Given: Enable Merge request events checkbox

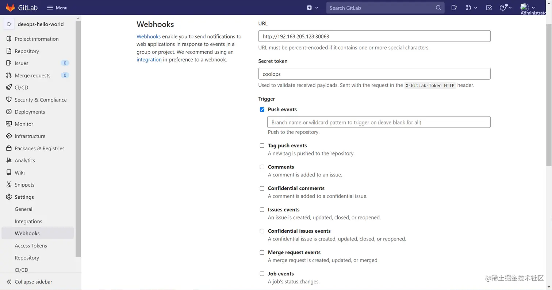Looking at the screenshot, I should [x=262, y=252].
